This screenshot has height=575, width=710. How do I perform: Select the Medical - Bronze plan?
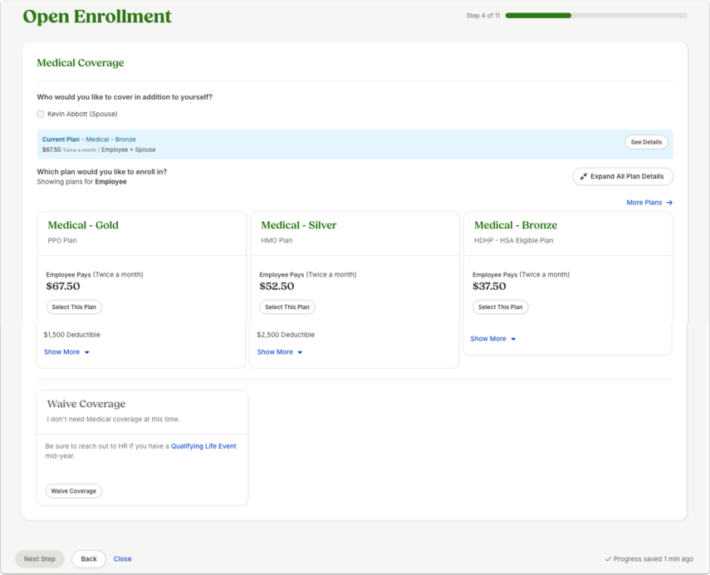501,307
